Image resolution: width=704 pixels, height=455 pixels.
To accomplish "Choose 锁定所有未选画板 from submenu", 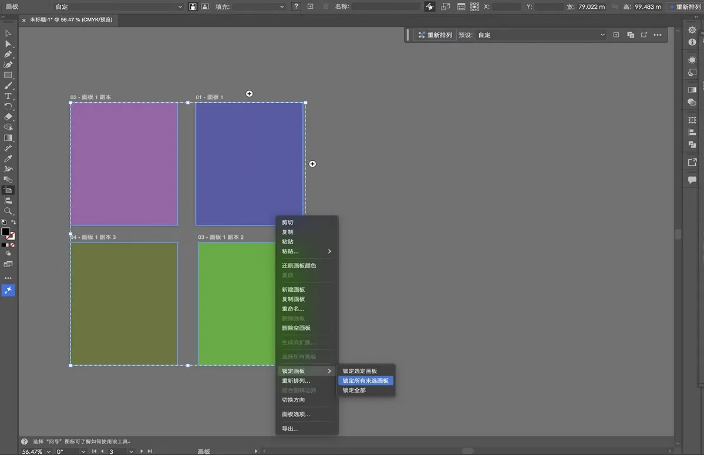I will click(365, 380).
